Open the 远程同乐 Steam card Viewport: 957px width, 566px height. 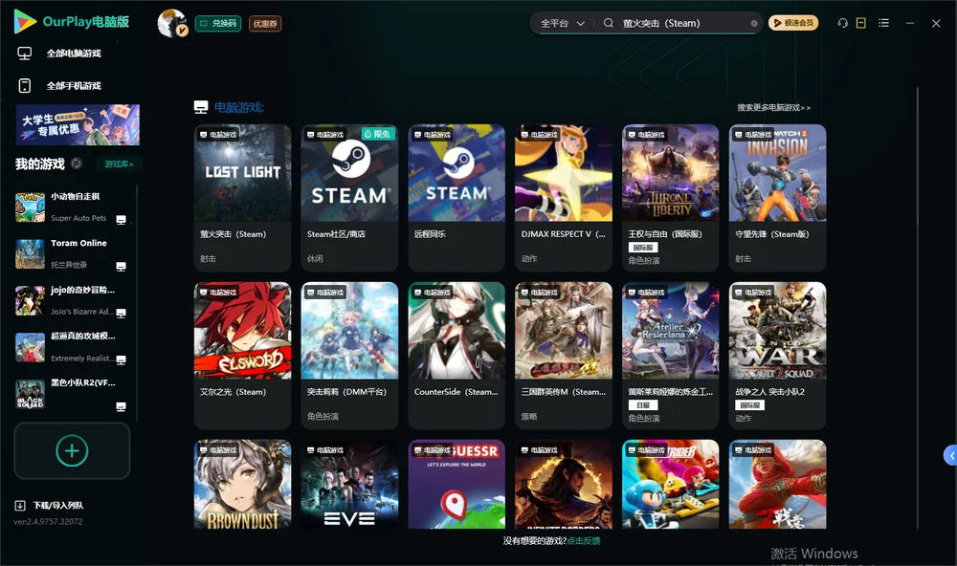[x=456, y=198]
